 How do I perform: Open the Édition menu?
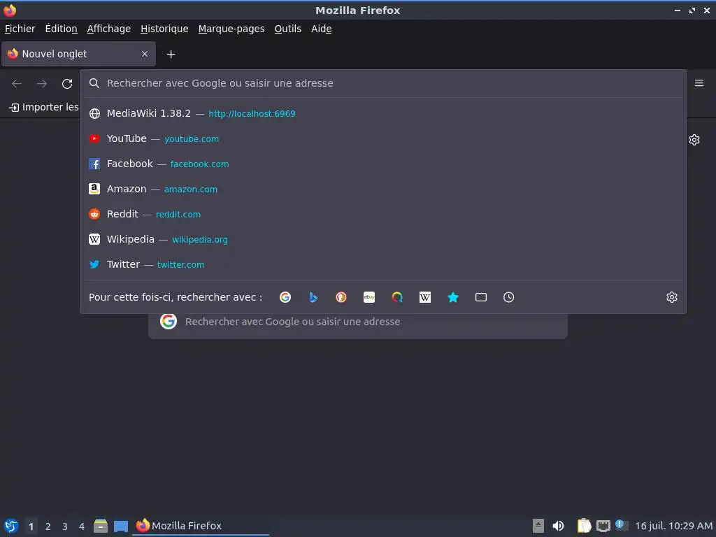(x=62, y=29)
